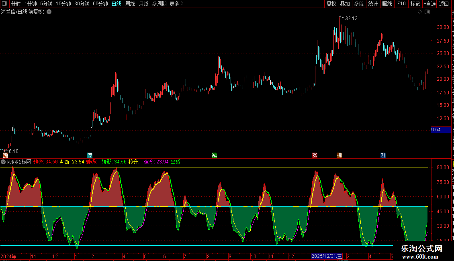This screenshot has width=454, height=261.
Task: Click the 判断: 23.94 indicator value
Action: pyautogui.click(x=72, y=162)
